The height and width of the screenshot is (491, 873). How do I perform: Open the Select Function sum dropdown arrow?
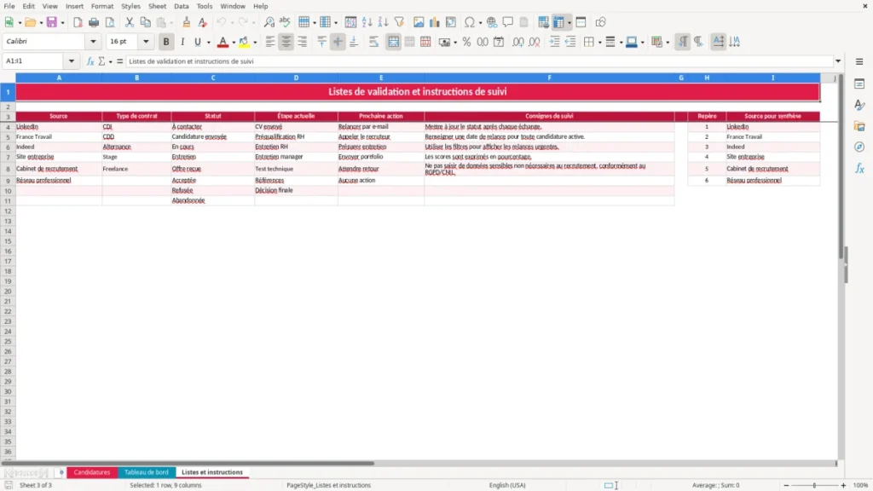pos(110,61)
